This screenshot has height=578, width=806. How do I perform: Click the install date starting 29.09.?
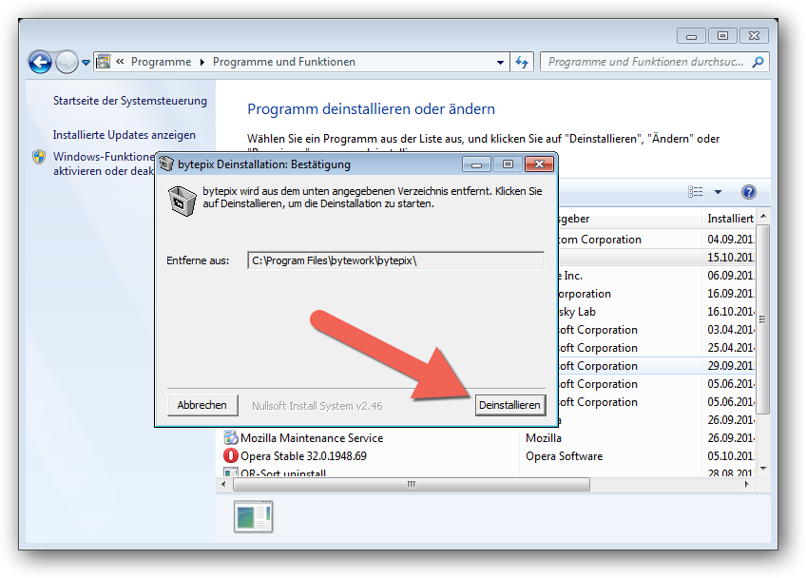click(x=731, y=366)
